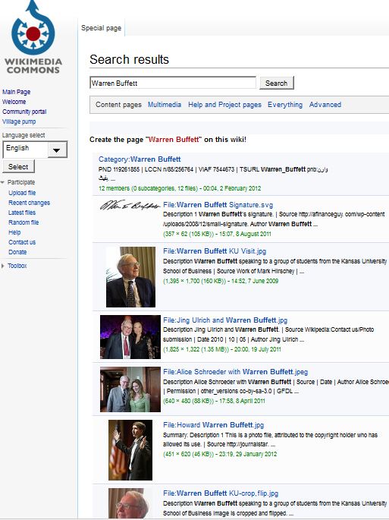Screen dimensions: 389x520
Task: Expand the Toolbox sidebar section
Action: tap(14, 266)
